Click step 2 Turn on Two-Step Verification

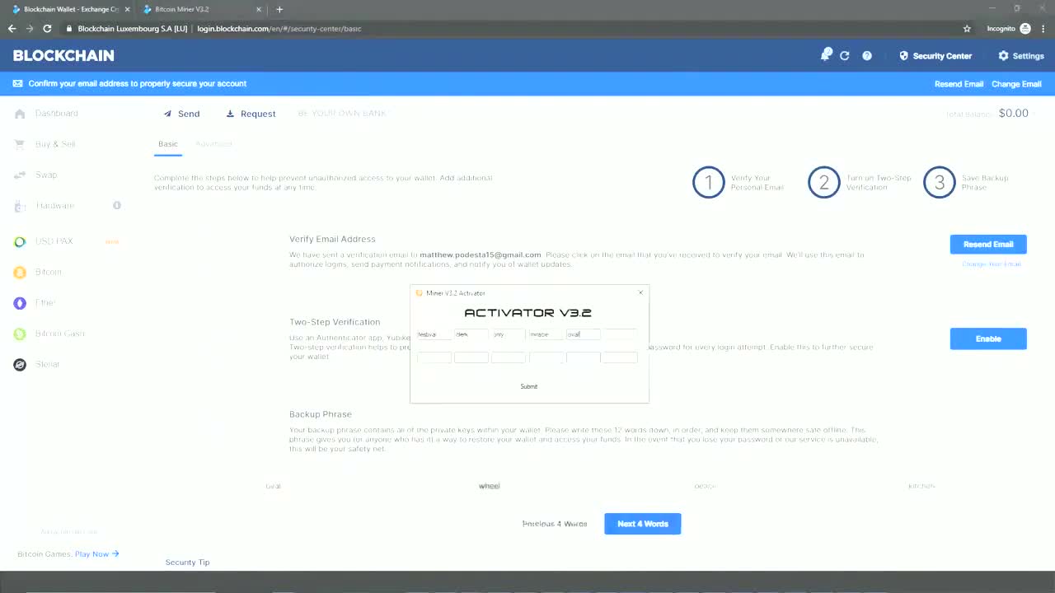(860, 183)
